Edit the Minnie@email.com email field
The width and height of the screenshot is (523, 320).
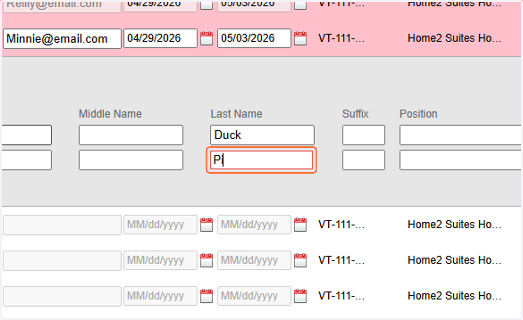62,39
